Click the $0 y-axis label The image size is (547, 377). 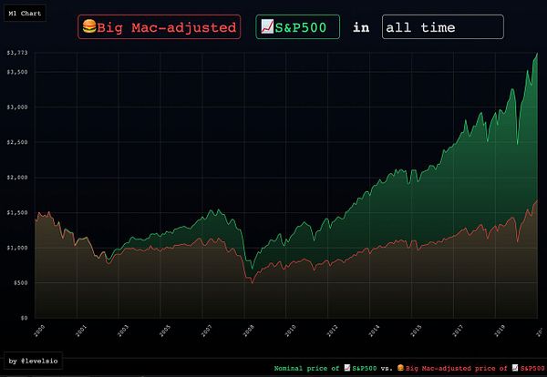24,318
